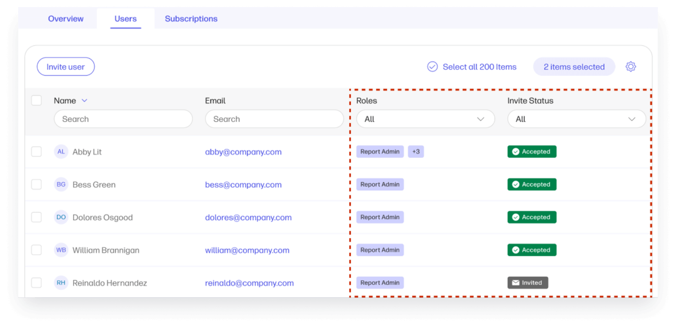676x327 pixels.
Task: Click the Select all 200 items check icon
Action: click(x=432, y=67)
